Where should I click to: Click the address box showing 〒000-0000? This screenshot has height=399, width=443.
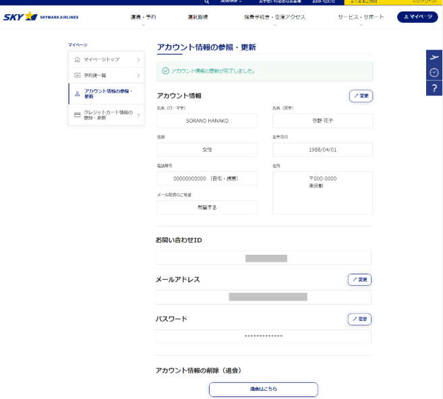(322, 193)
